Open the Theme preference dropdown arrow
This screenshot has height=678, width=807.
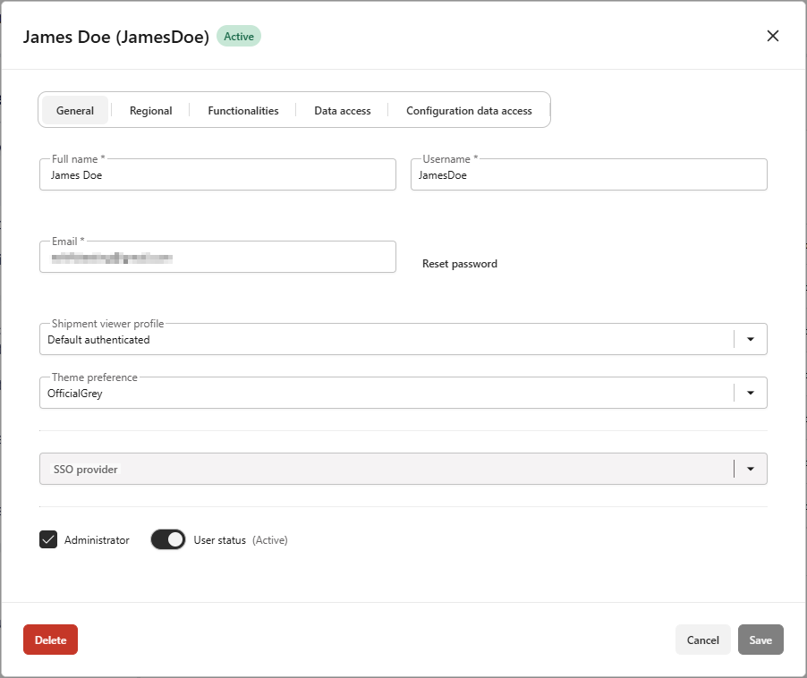click(751, 394)
